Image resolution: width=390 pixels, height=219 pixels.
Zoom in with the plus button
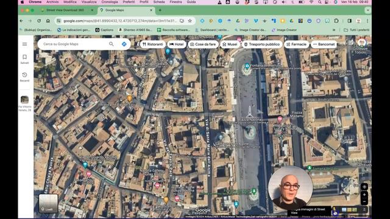tap(364, 195)
